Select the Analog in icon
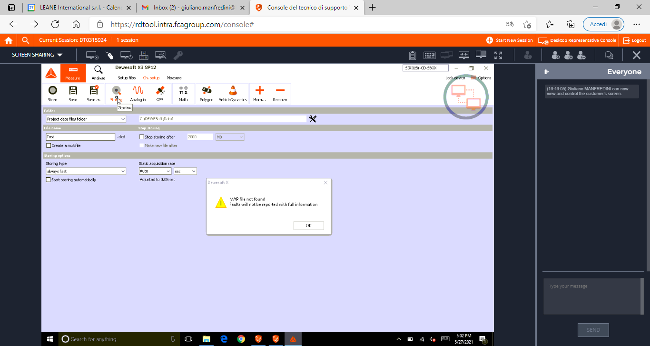 point(138,91)
